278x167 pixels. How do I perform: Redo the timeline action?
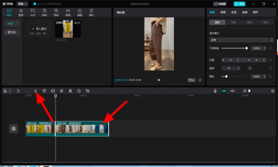click(x=27, y=91)
